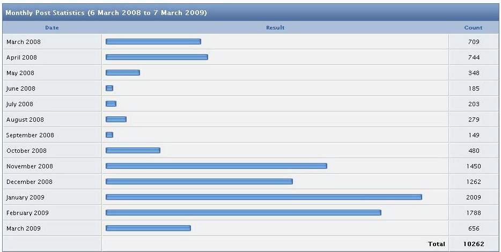Select the March 2008 date label
The width and height of the screenshot is (501, 252).
[x=23, y=42]
